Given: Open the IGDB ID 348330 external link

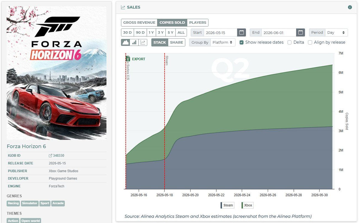Looking at the screenshot, I should click(57, 156).
